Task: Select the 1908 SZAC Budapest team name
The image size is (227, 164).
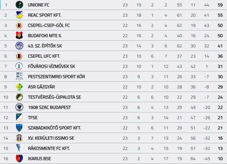Action: tap(49, 107)
